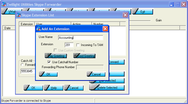Click the Extension column header
188x104 pixels.
(27, 24)
